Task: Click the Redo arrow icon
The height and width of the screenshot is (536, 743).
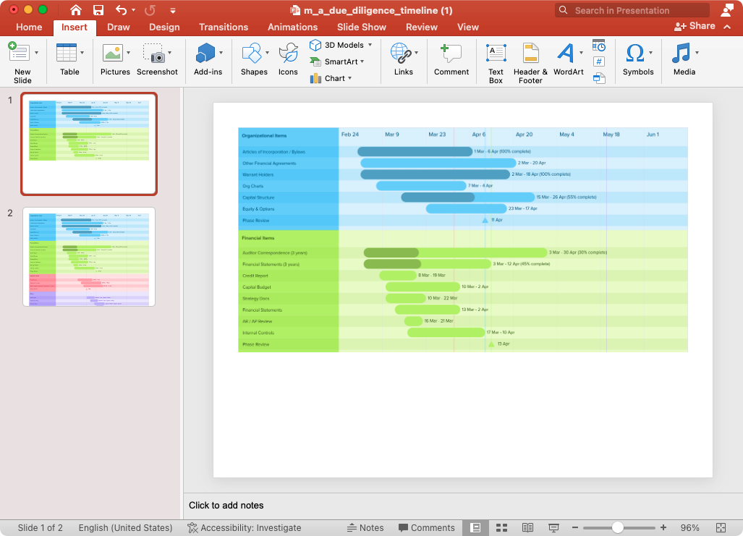Action: [x=150, y=10]
